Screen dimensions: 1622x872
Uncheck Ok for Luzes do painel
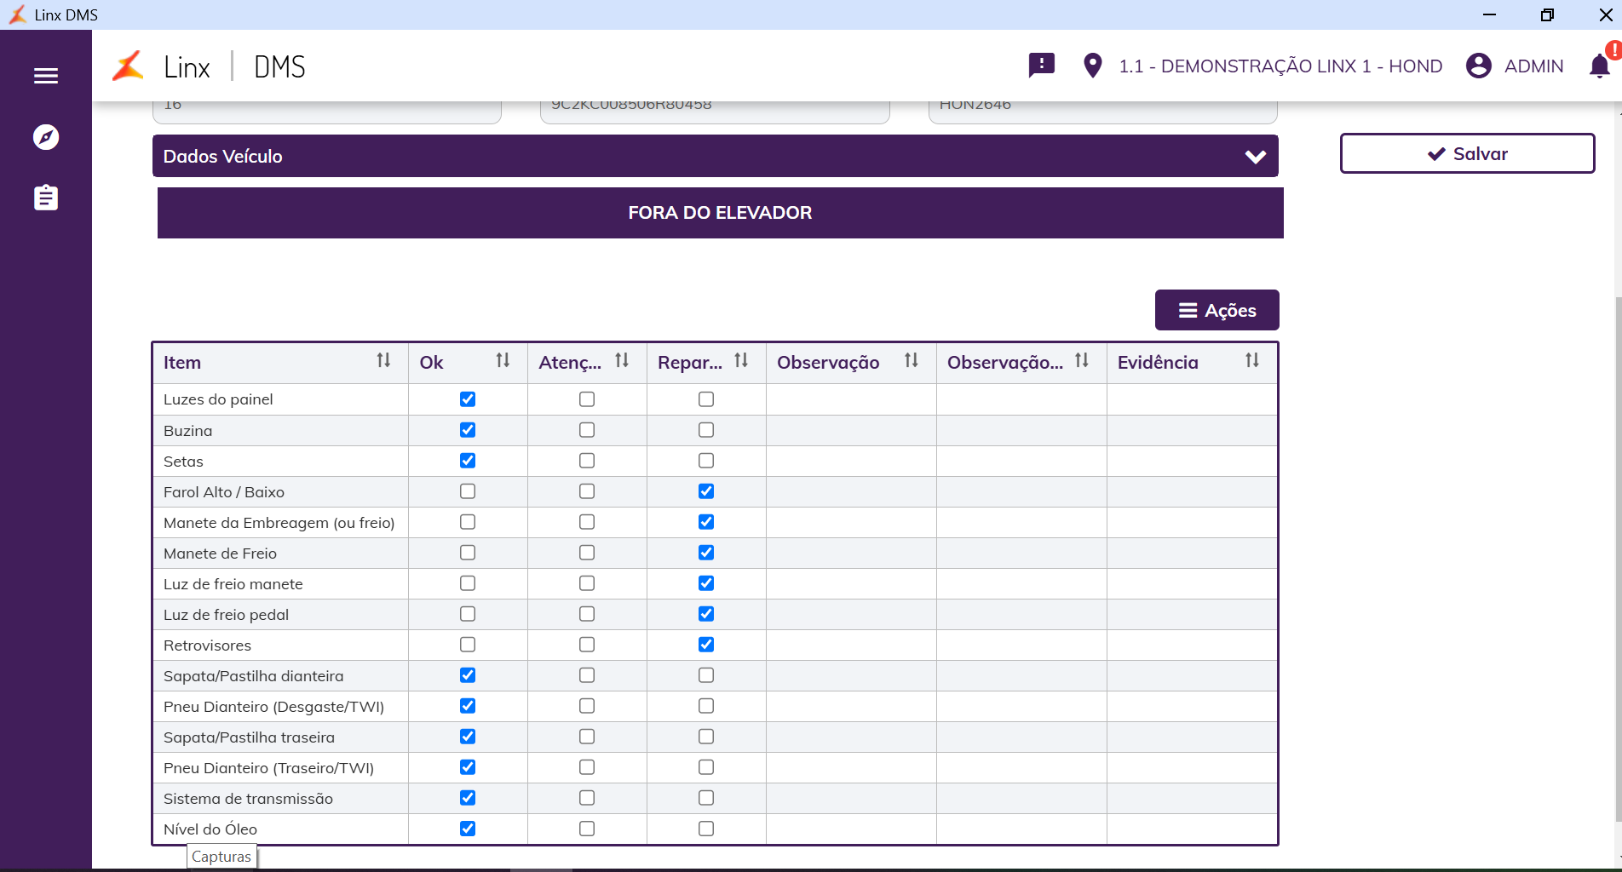click(x=468, y=399)
